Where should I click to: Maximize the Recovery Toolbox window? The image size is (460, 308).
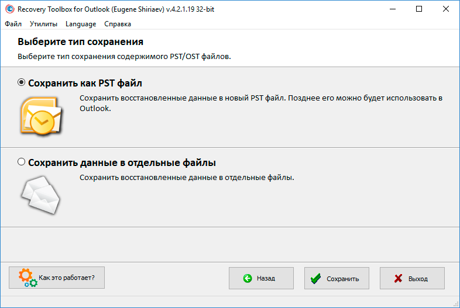419,9
